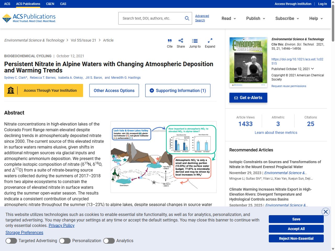Screen dimensions: 335x251
Task: Open the Share icon
Action: [x=181, y=41]
